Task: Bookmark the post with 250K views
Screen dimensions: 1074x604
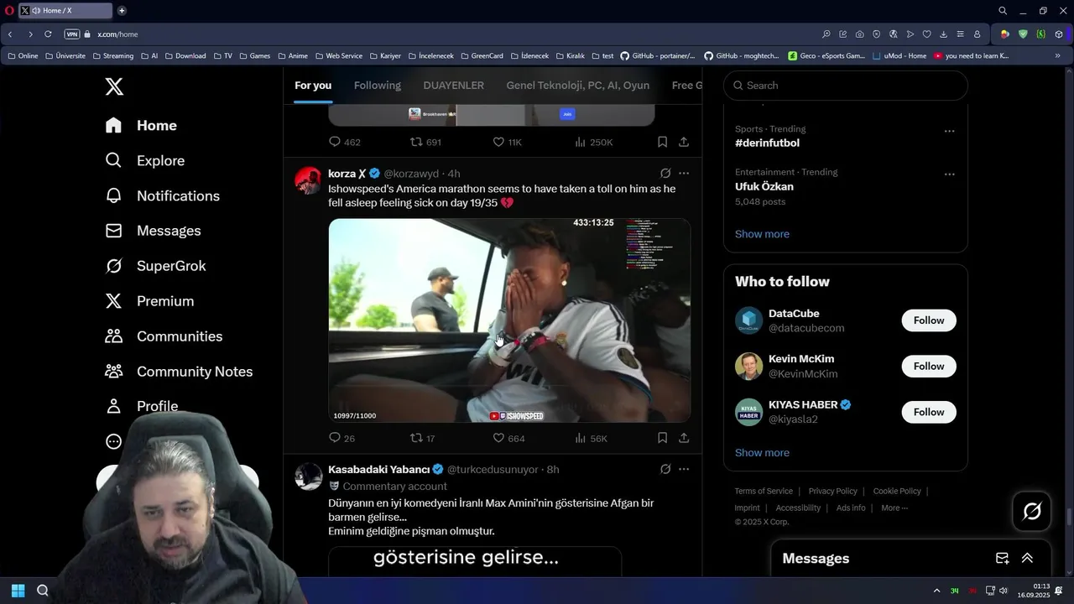Action: tap(662, 142)
